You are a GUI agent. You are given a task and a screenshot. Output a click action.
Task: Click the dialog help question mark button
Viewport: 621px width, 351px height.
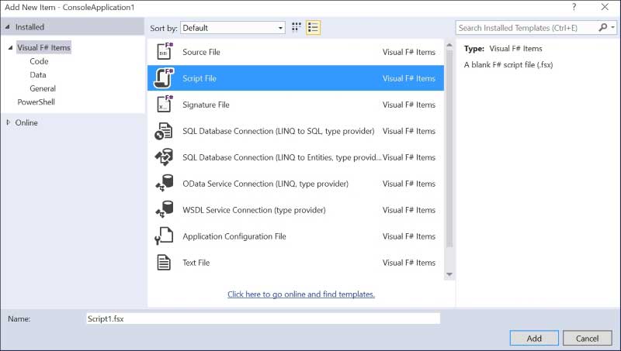(574, 7)
